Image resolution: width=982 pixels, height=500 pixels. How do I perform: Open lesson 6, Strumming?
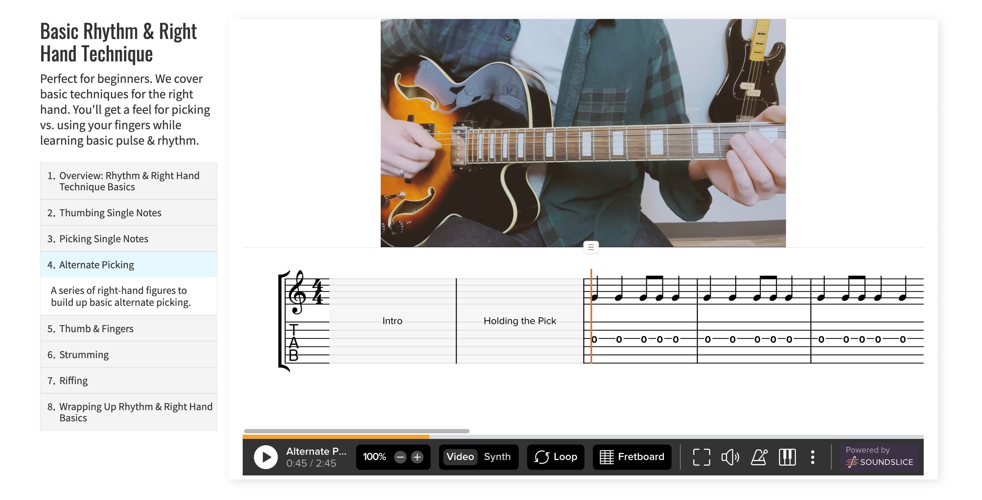[x=84, y=354]
